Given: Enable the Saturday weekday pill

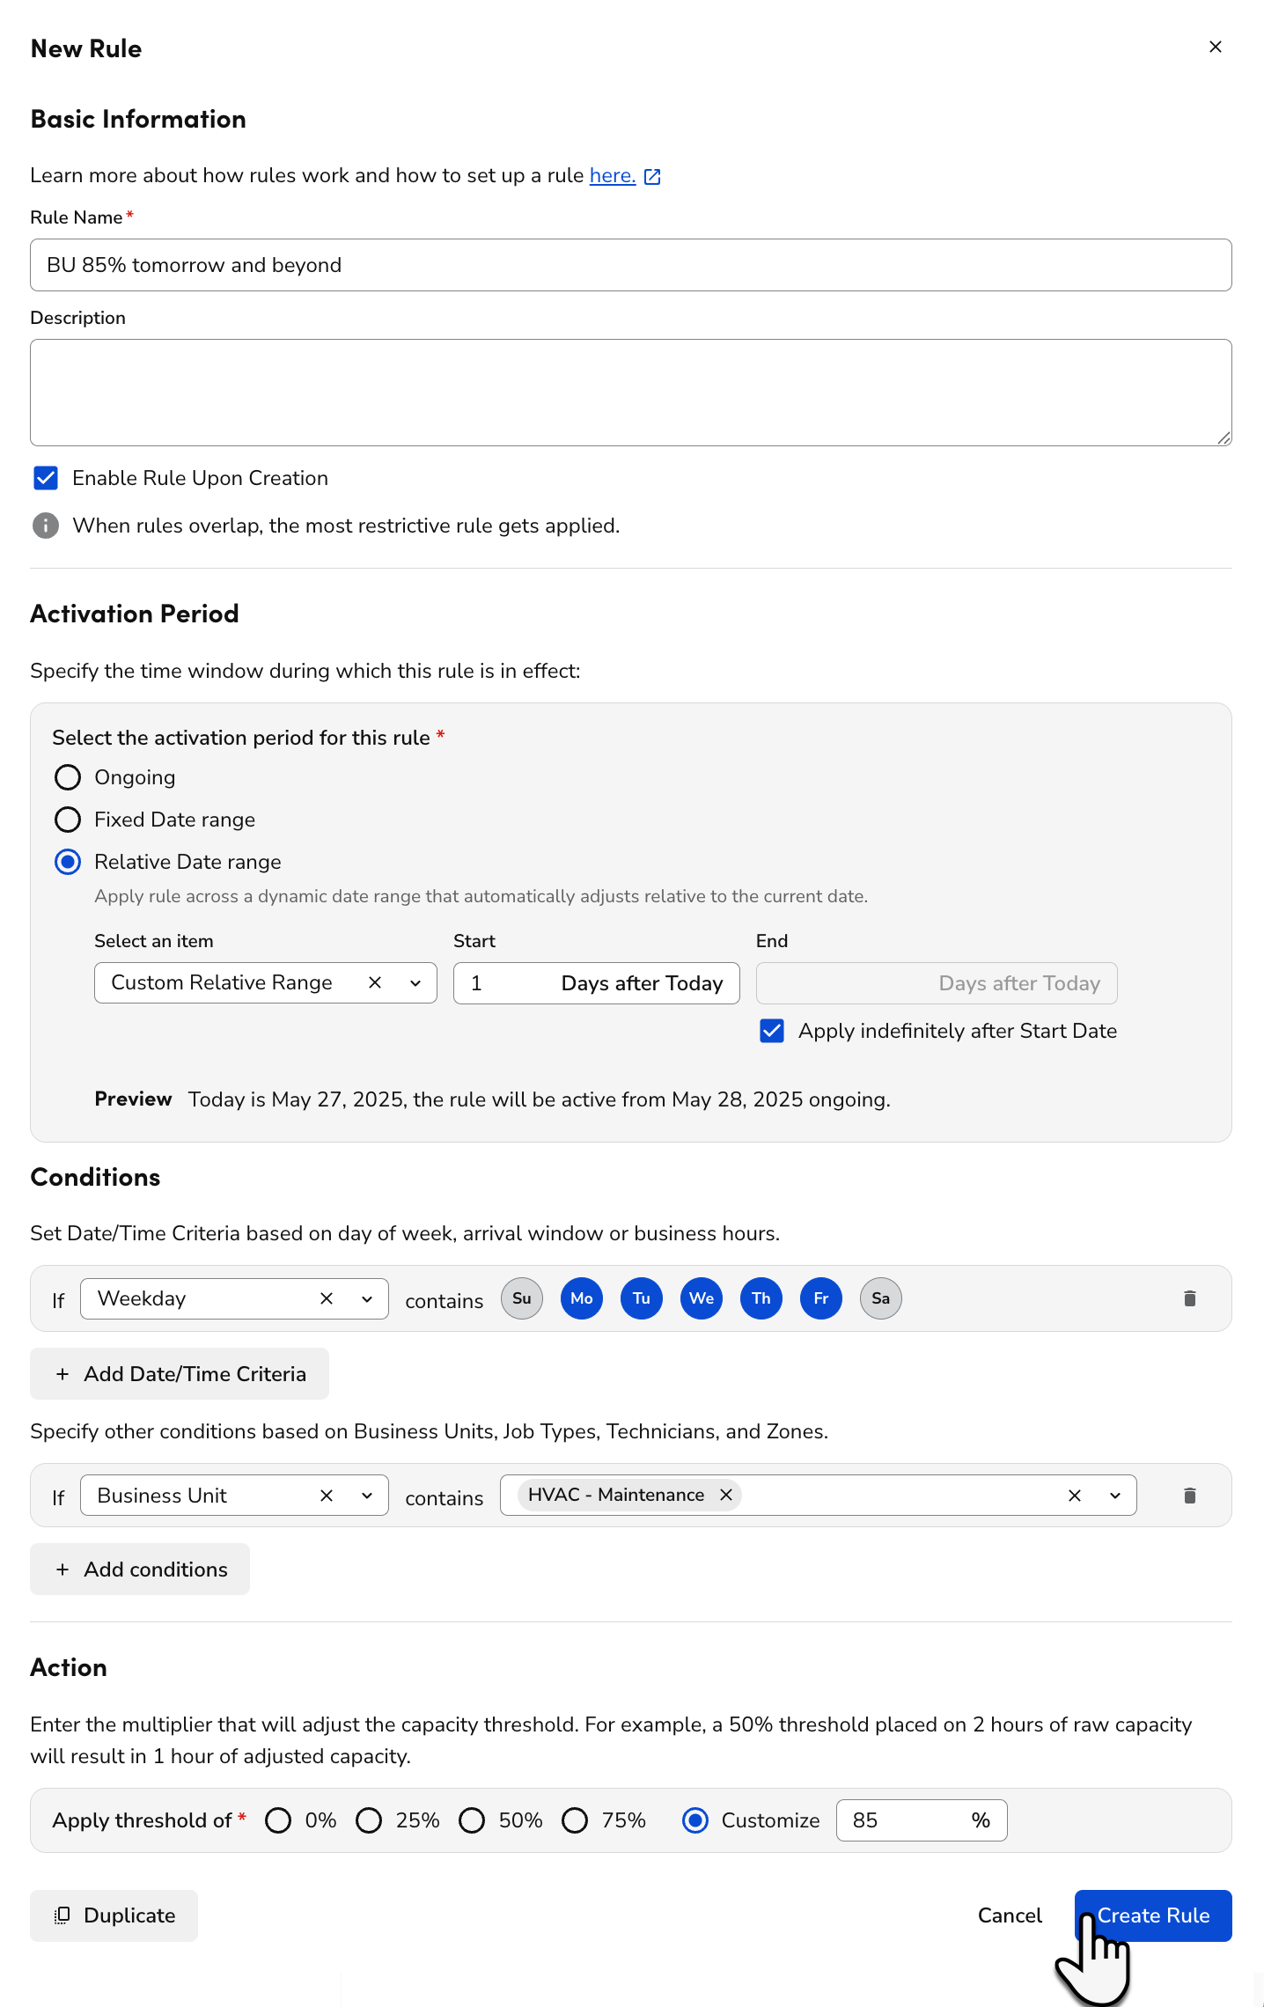Looking at the screenshot, I should click(880, 1298).
